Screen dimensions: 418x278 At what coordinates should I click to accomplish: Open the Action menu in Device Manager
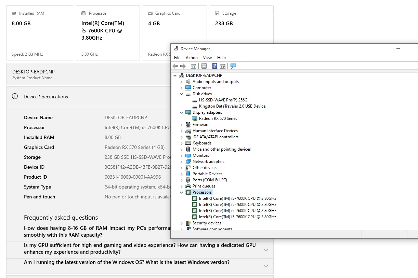[x=192, y=58]
